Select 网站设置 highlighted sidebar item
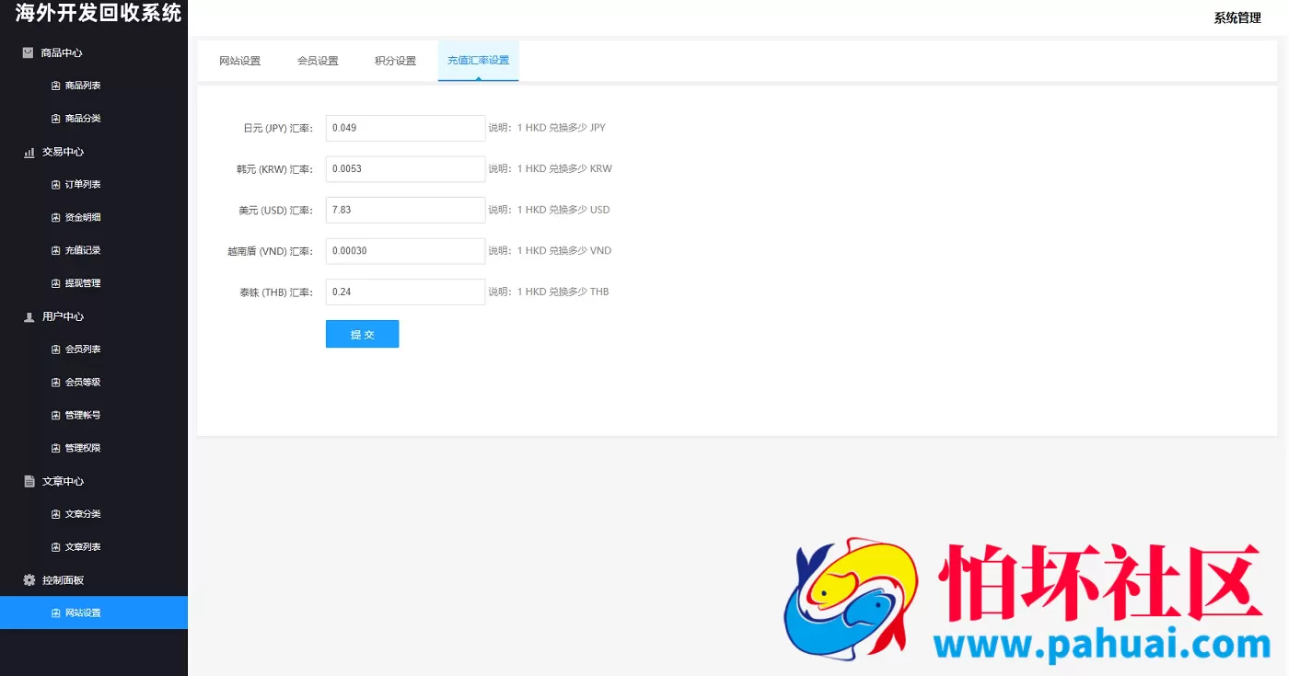 [x=94, y=613]
